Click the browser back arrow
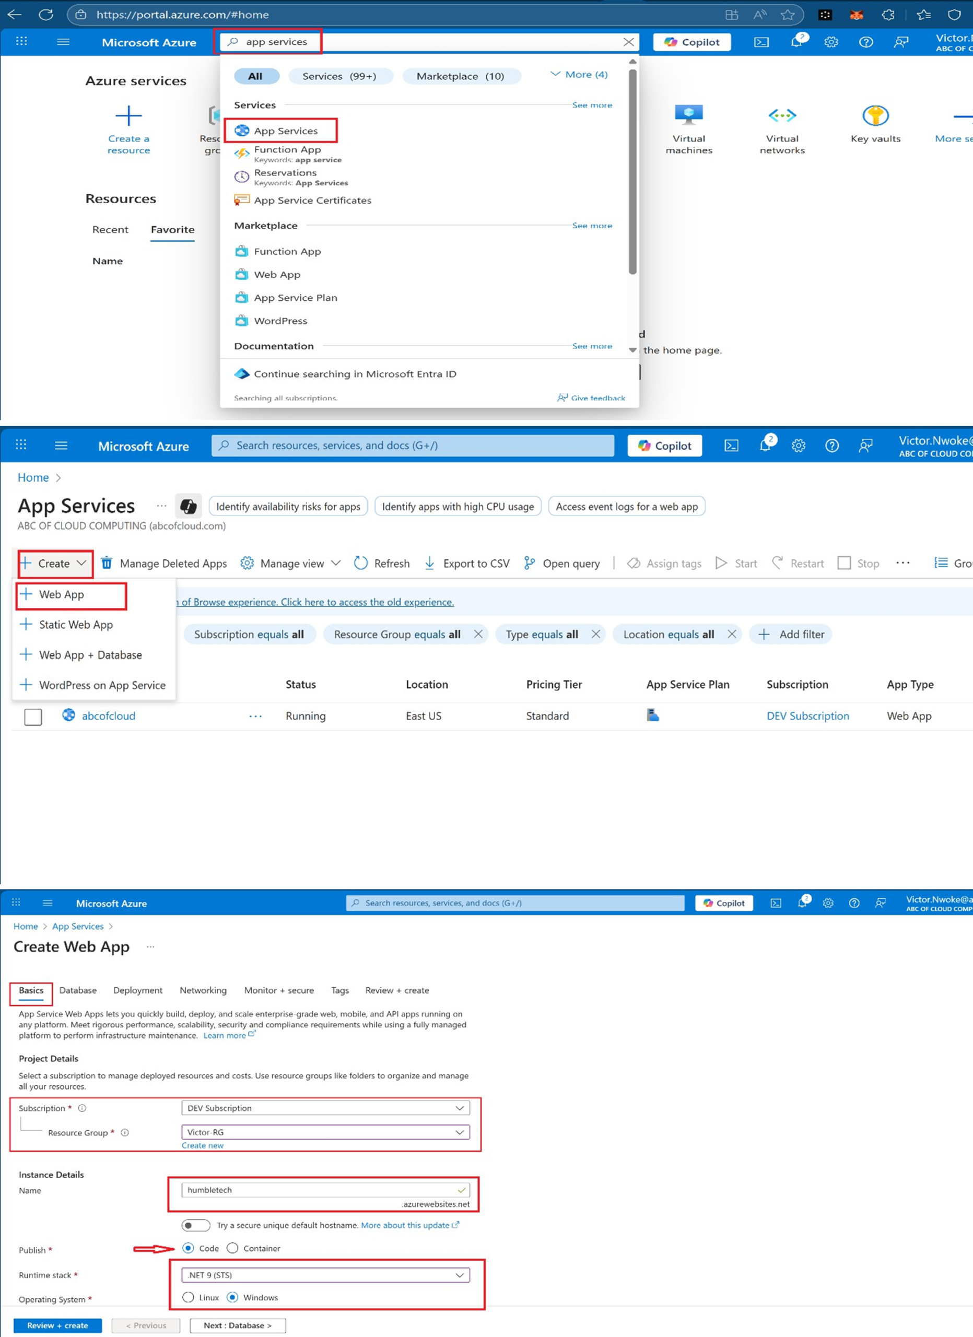 [x=15, y=14]
